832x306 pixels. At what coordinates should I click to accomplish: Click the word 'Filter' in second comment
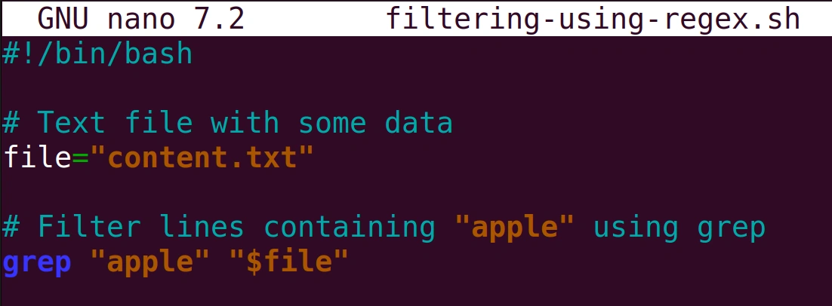[88, 227]
